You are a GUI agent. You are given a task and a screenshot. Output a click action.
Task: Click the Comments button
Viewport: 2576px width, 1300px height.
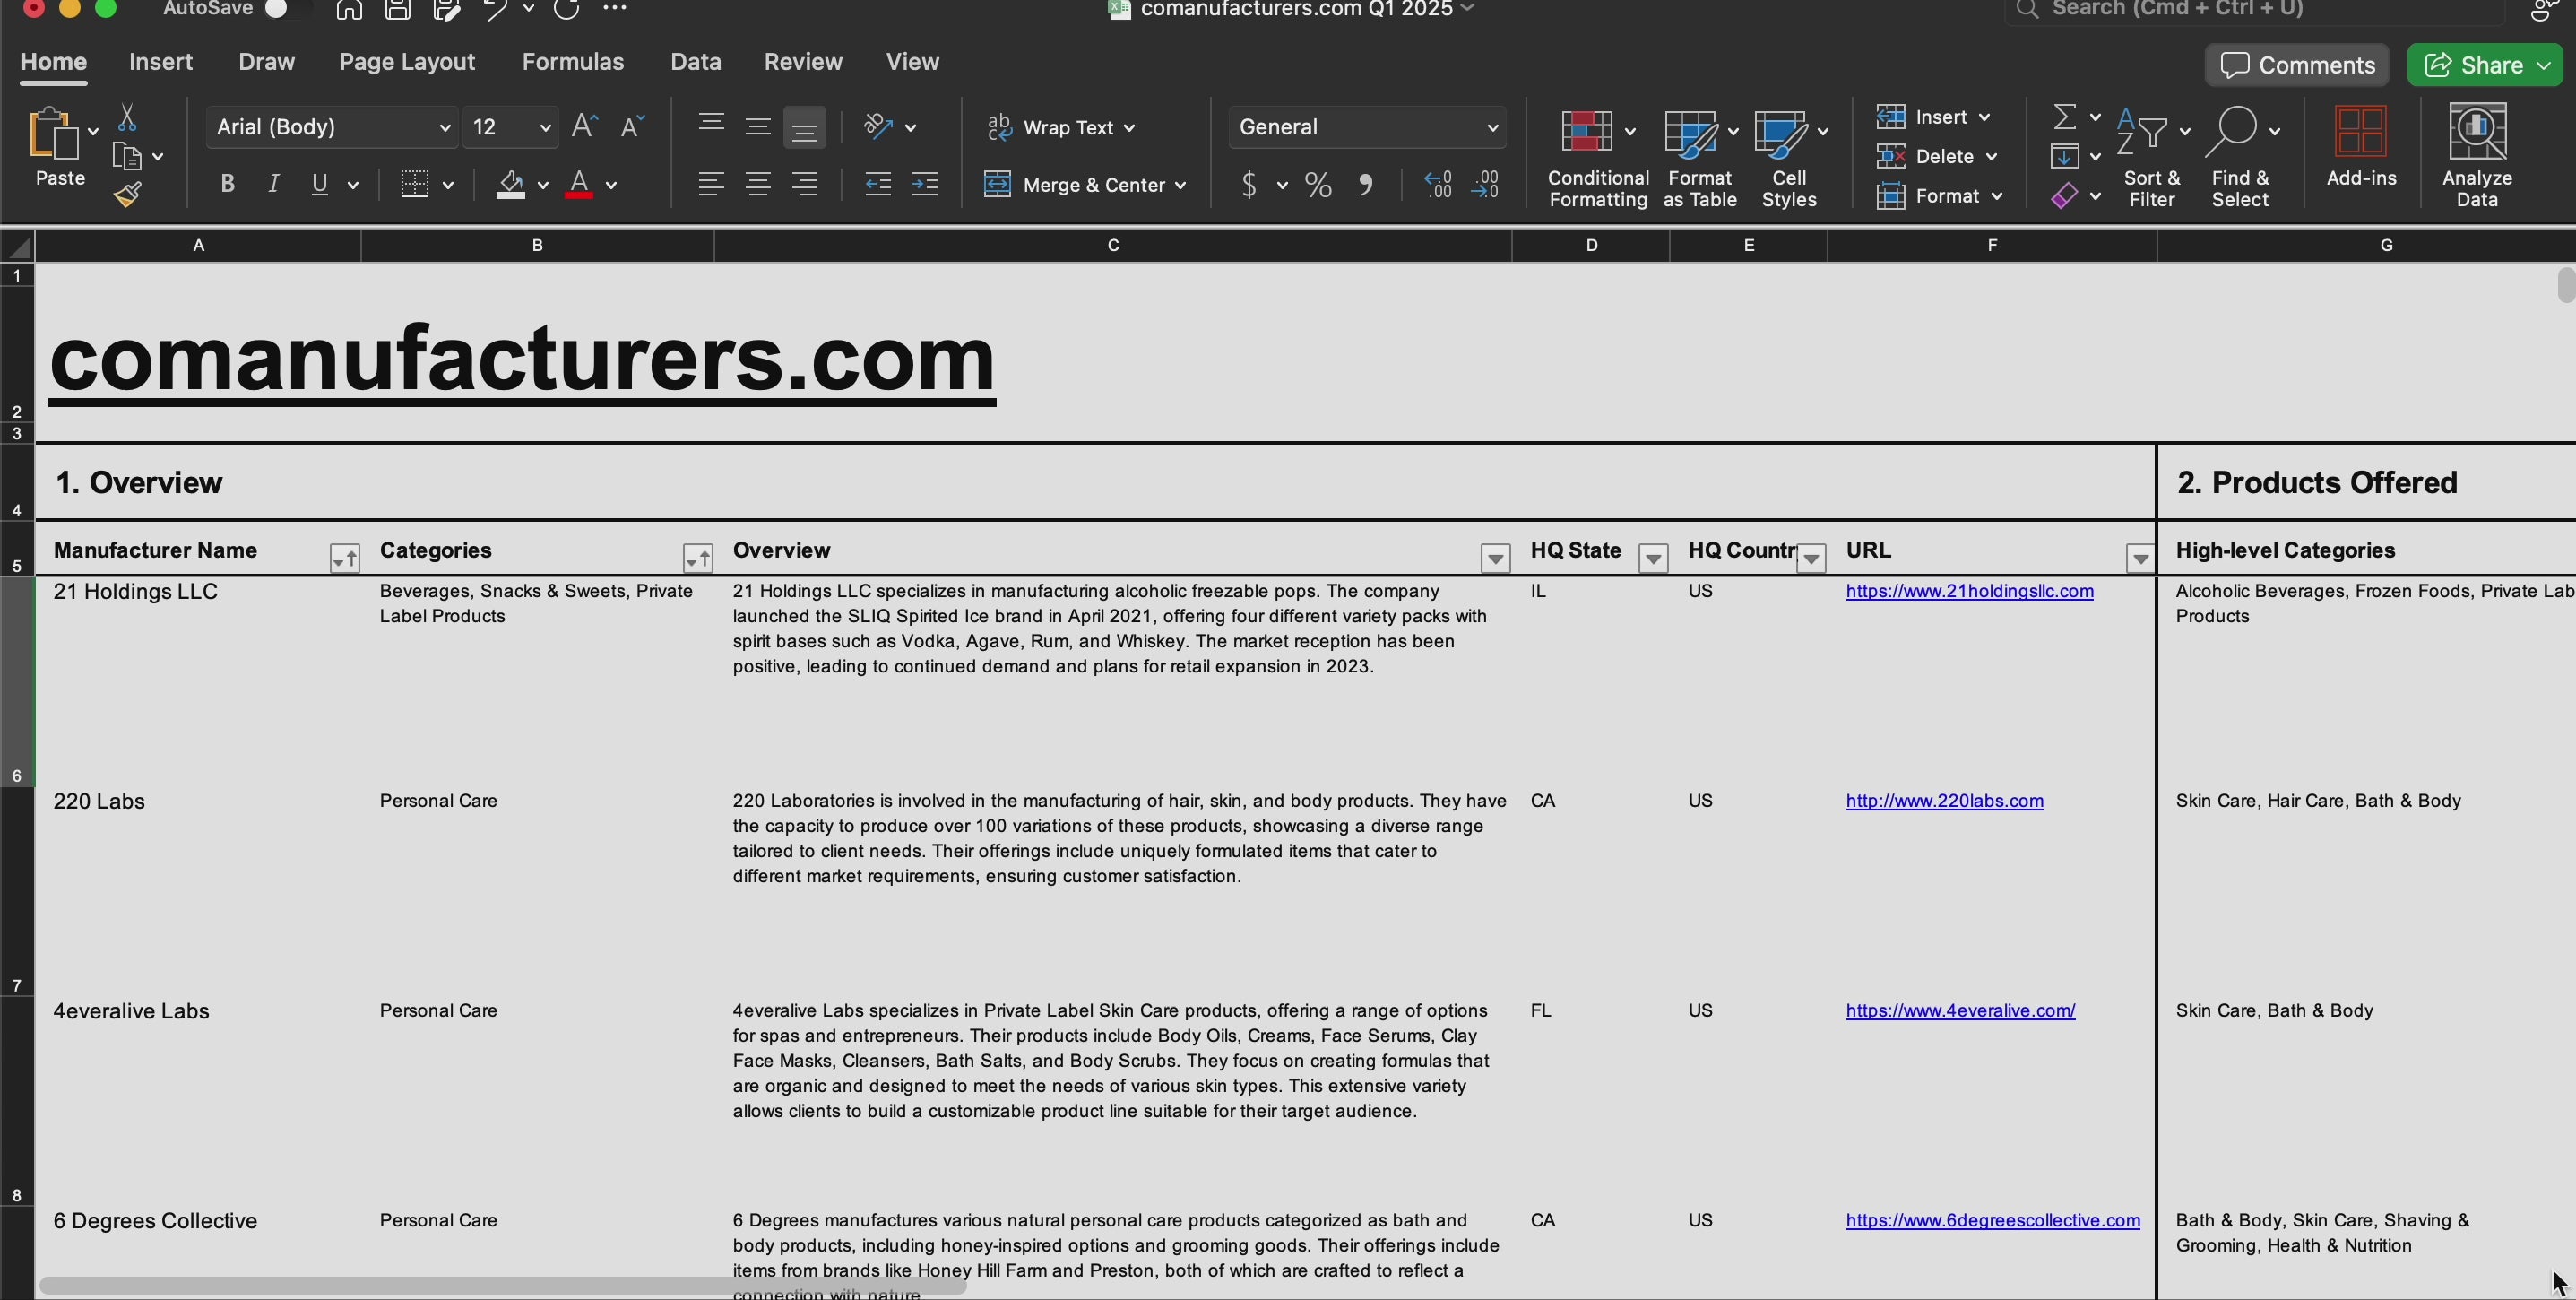2297,65
